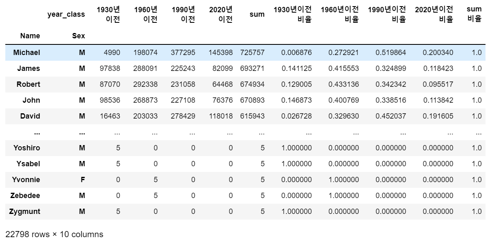The width and height of the screenshot is (490, 240).
Task: Select the Michael name cell
Action: coord(27,53)
